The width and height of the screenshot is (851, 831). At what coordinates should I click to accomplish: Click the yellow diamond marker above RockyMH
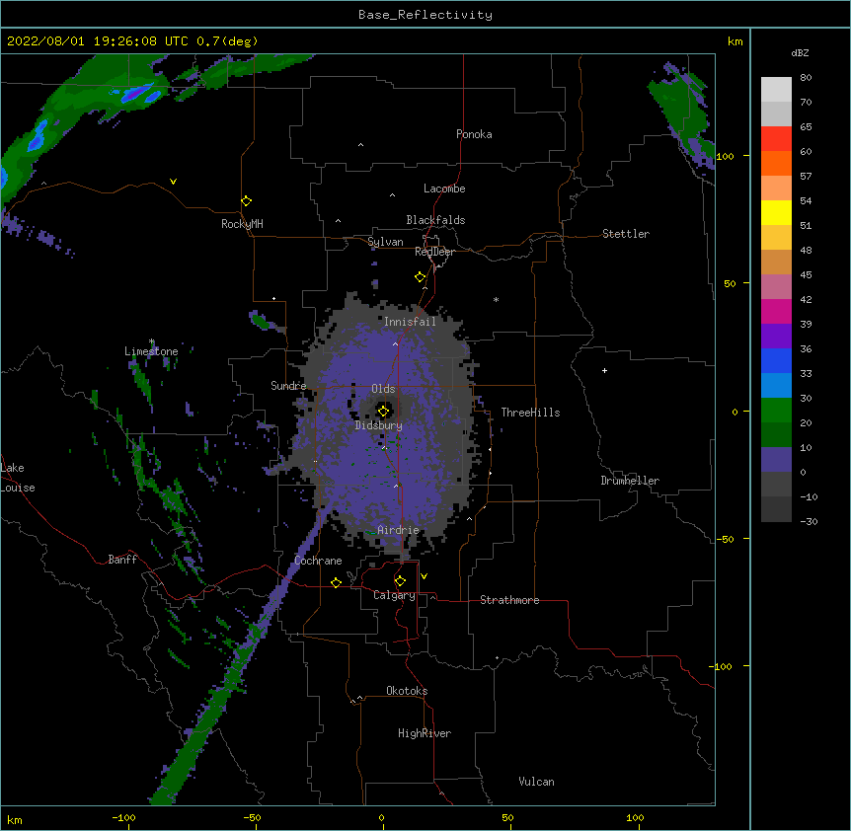point(246,201)
